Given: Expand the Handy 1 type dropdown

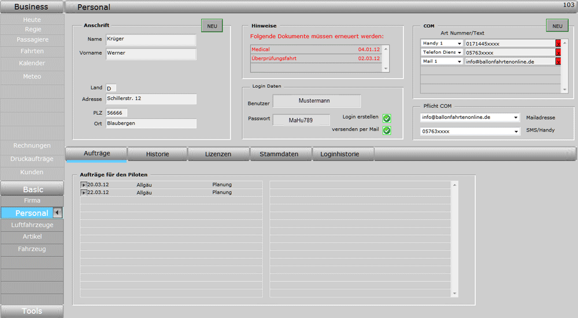Looking at the screenshot, I should click(460, 43).
